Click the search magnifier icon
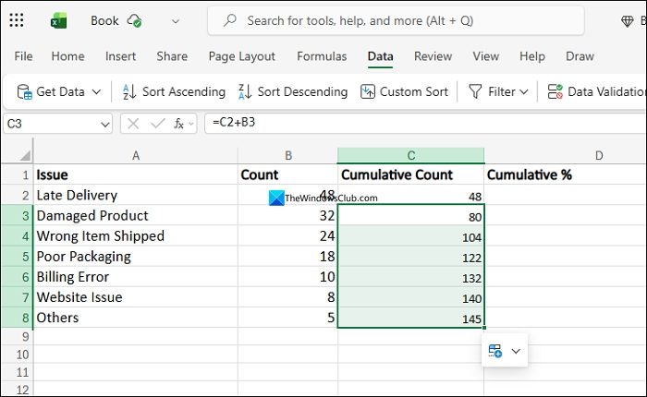Viewport: 647px width, 397px height. (x=230, y=20)
